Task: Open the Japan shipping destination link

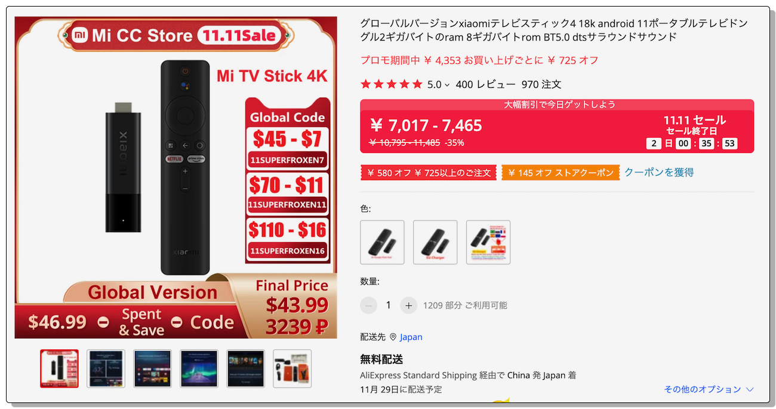Action: pos(411,337)
